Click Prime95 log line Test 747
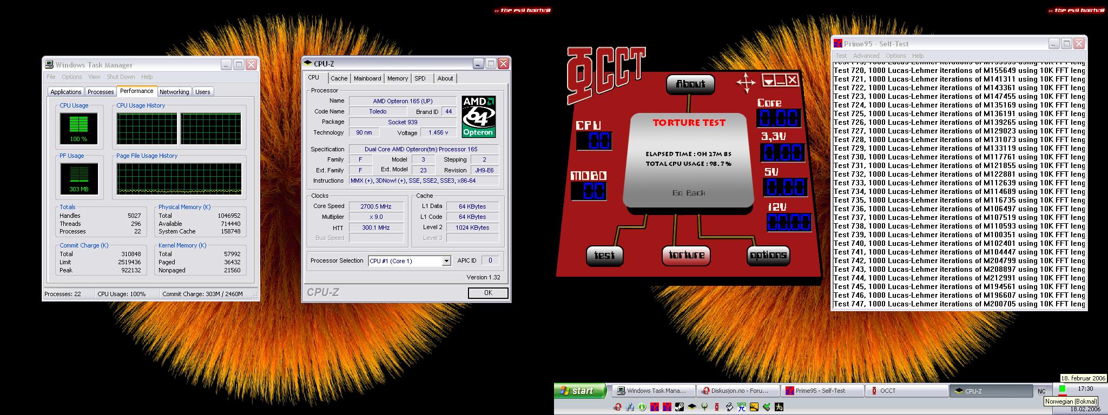This screenshot has height=415, width=1108. (x=959, y=304)
